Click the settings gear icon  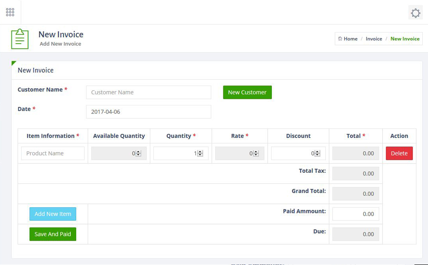416,13
